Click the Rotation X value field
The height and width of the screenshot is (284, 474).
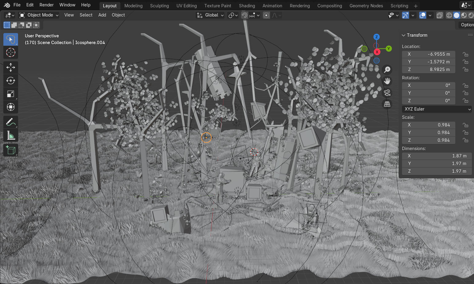(429, 85)
